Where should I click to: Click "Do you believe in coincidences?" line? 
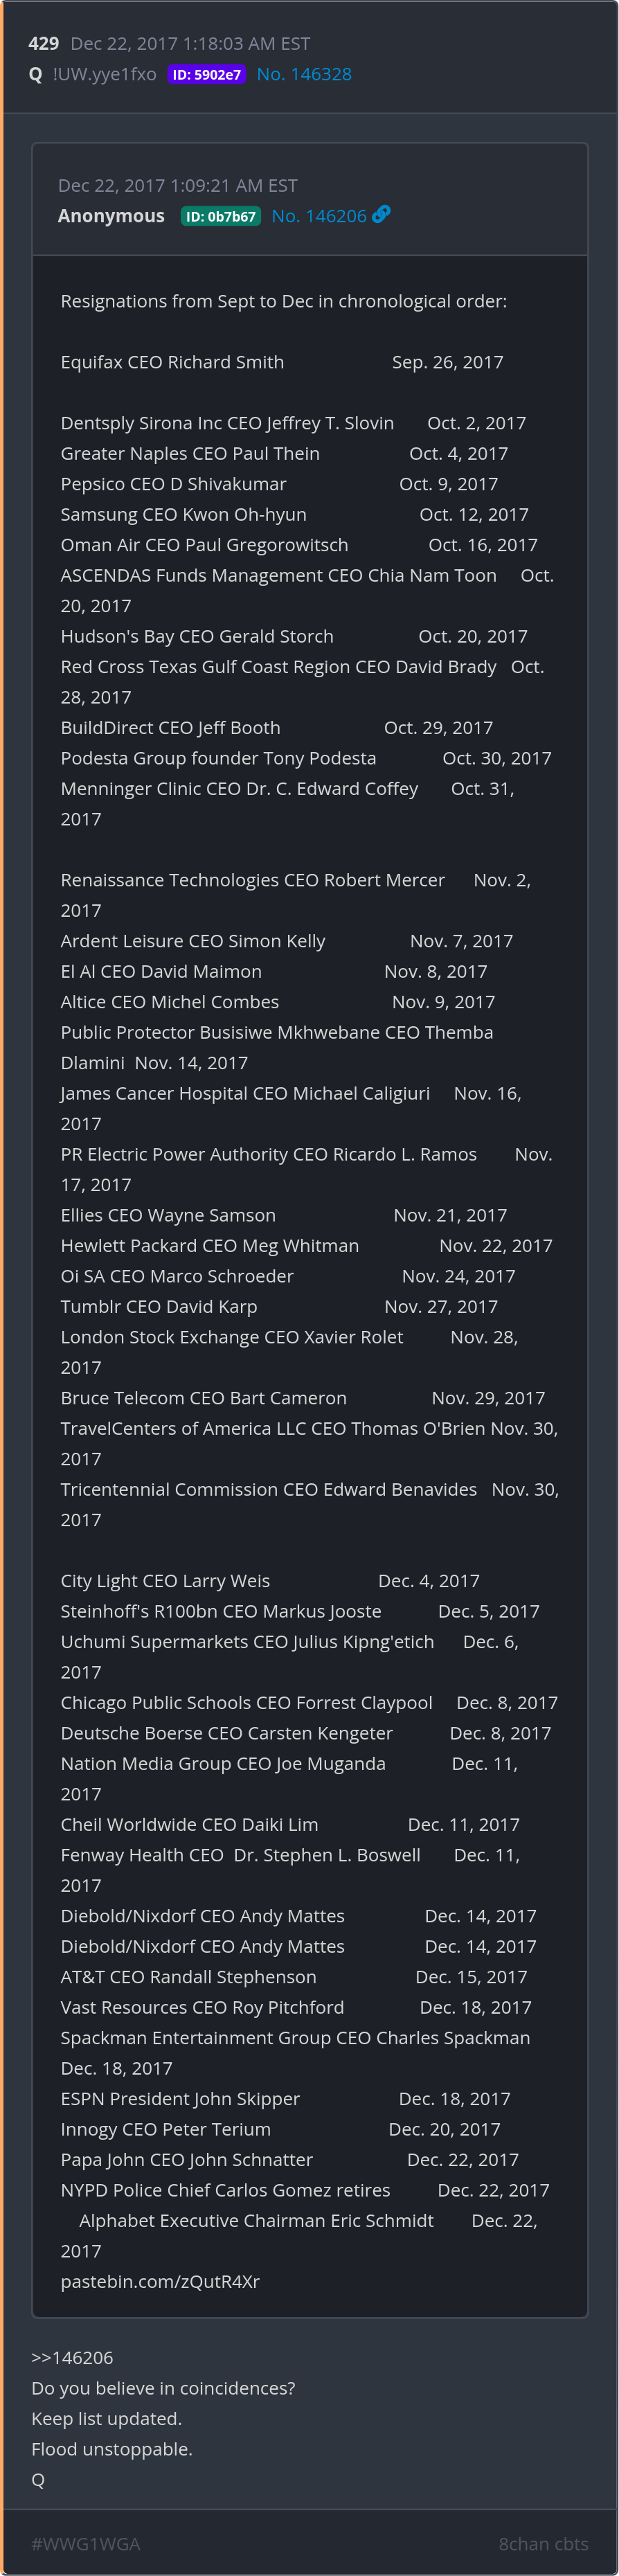click(163, 2388)
